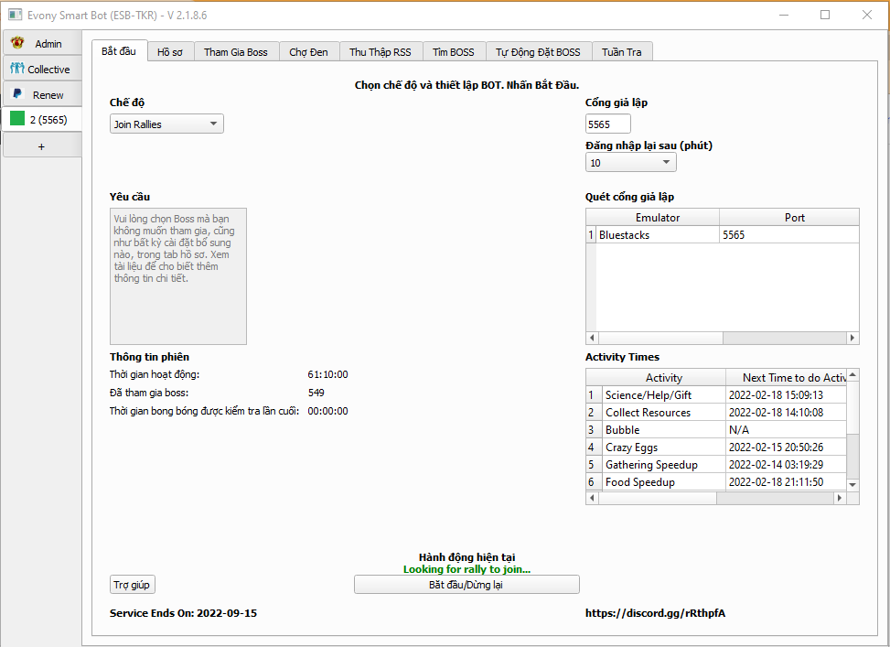890x647 pixels.
Task: Click the Cổng giả lập port field
Action: tap(607, 124)
